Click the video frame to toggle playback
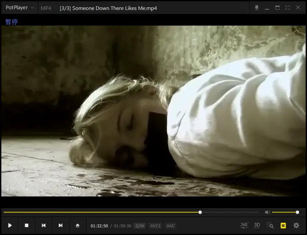 153,111
